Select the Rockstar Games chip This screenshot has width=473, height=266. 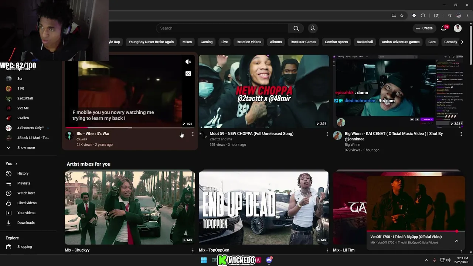pyautogui.click(x=303, y=42)
